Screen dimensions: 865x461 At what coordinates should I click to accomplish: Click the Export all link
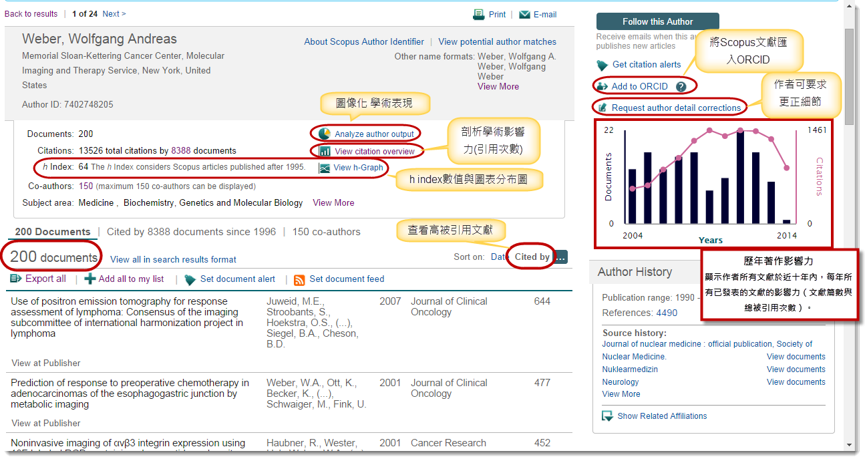coord(45,279)
